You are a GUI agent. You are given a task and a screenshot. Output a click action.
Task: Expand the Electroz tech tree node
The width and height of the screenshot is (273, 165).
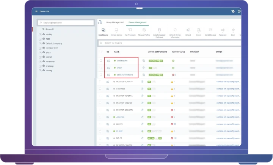pos(40,48)
